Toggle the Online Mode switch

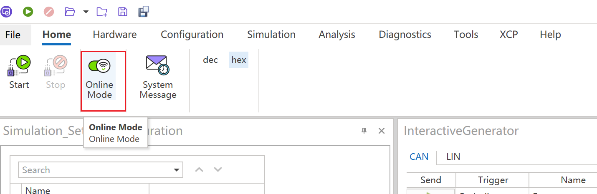99,66
